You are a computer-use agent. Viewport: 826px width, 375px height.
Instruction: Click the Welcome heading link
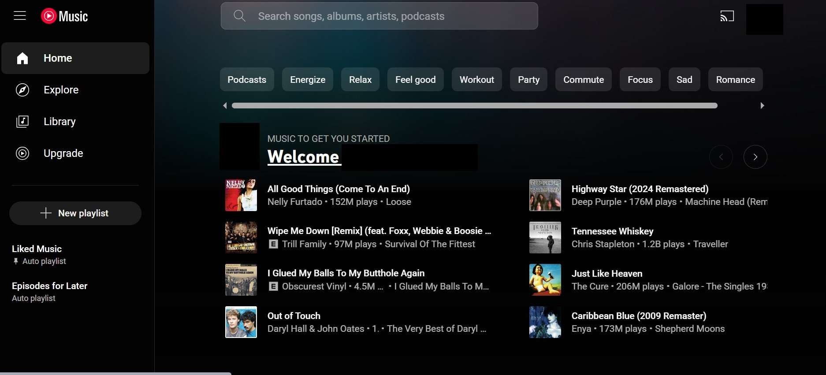[303, 157]
